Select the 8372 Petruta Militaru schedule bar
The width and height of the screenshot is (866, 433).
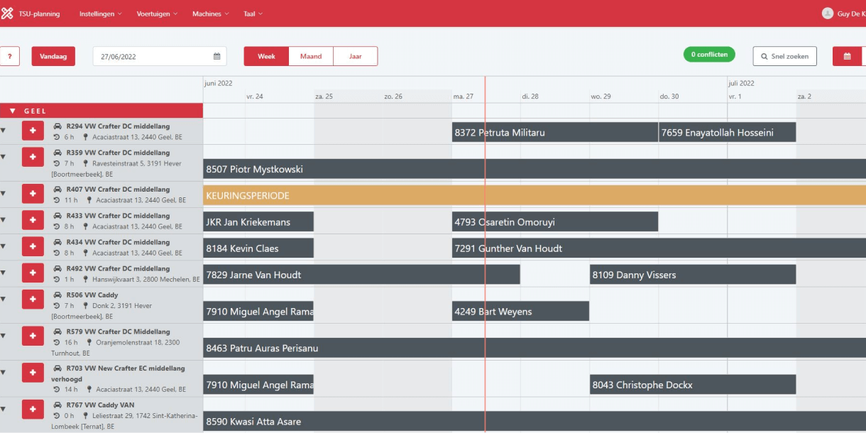554,132
